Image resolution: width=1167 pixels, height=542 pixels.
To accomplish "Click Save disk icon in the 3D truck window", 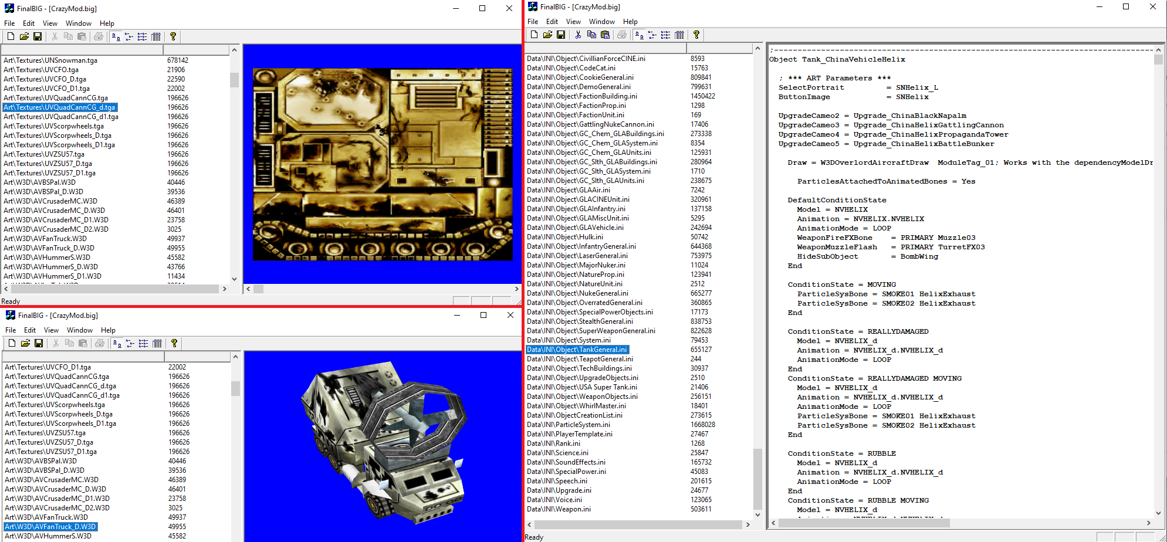I will [x=39, y=343].
